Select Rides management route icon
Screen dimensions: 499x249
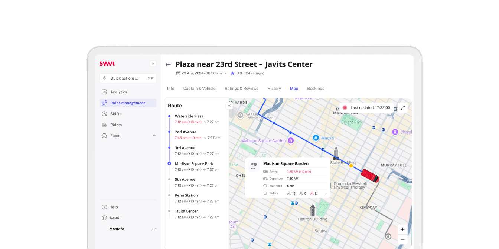pyautogui.click(x=104, y=103)
